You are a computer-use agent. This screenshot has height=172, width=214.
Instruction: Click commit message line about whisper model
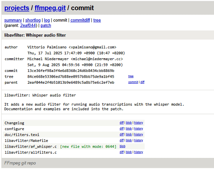coord(94,104)
